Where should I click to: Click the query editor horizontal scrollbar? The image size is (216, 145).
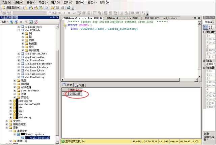(x=129, y=80)
